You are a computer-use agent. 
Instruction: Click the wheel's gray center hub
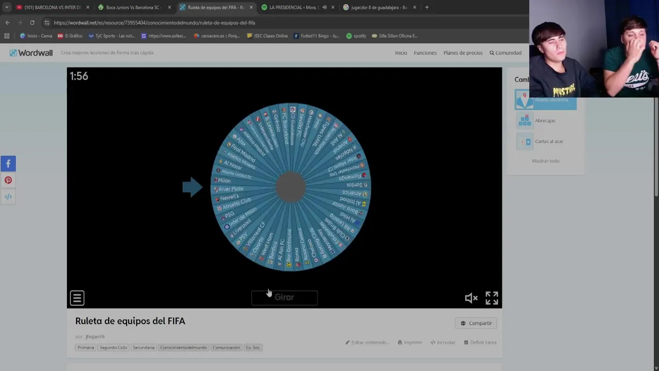[x=291, y=187]
